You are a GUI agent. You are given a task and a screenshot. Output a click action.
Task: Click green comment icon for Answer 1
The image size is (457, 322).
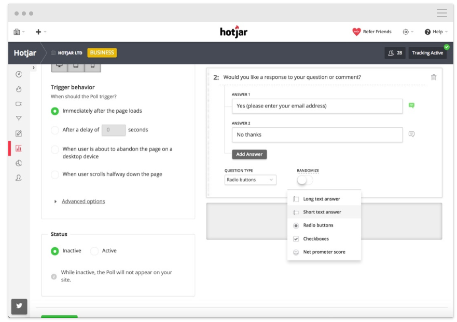411,105
